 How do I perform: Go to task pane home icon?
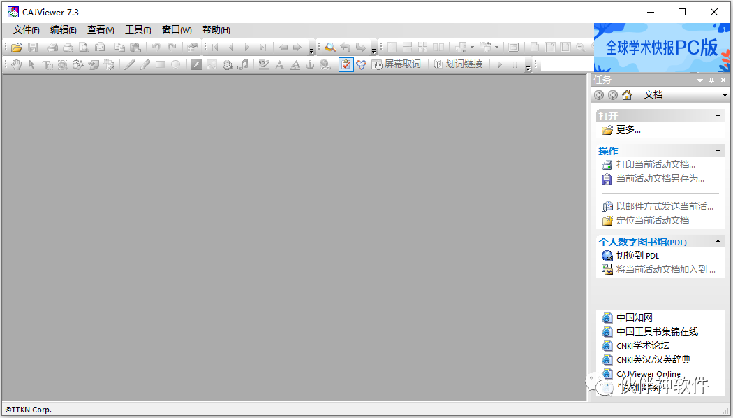point(627,95)
